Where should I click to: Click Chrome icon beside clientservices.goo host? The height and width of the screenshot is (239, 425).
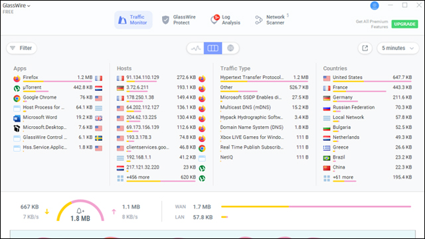tap(202, 149)
